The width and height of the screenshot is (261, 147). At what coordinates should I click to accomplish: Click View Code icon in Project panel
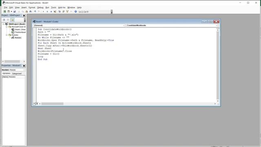tap(4, 20)
